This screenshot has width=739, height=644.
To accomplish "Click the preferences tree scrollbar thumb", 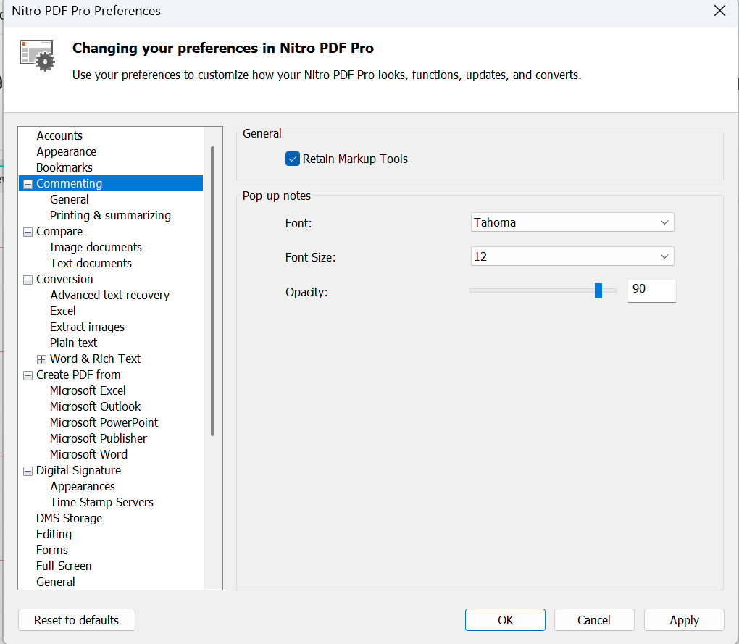I will (212, 291).
